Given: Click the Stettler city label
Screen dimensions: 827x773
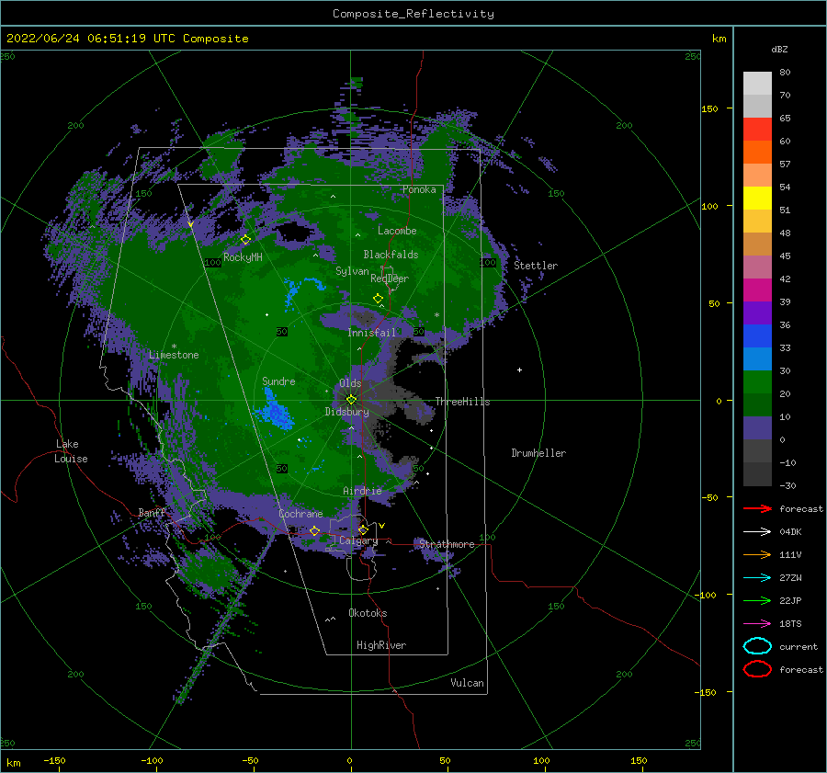Looking at the screenshot, I should click(536, 266).
